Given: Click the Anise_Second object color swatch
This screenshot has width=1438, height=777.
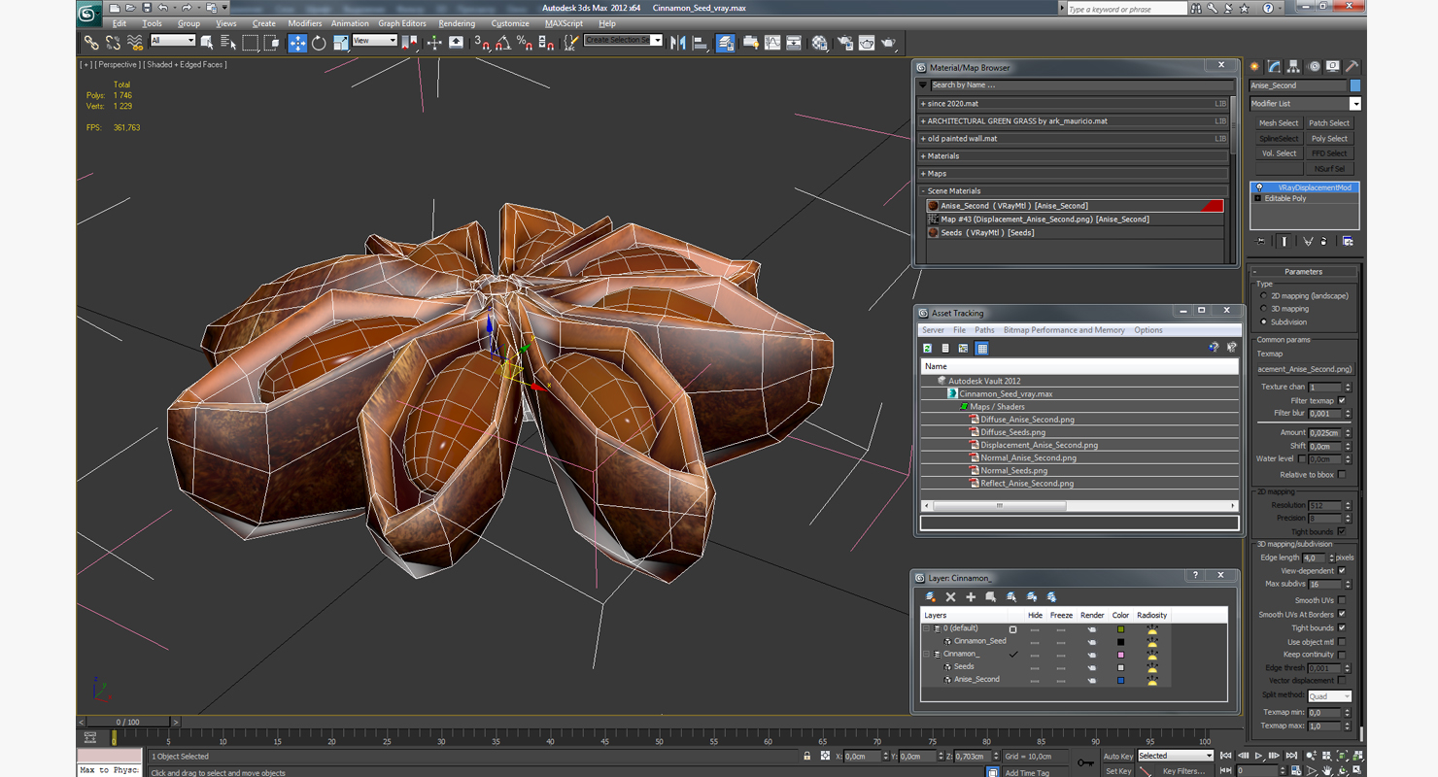Looking at the screenshot, I should tap(1355, 85).
